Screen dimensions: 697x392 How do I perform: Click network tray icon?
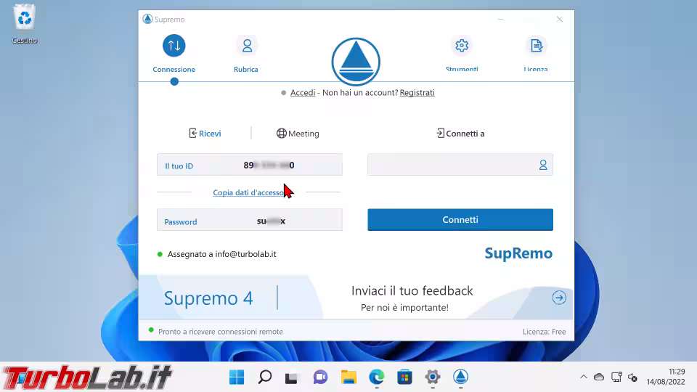tap(616, 377)
